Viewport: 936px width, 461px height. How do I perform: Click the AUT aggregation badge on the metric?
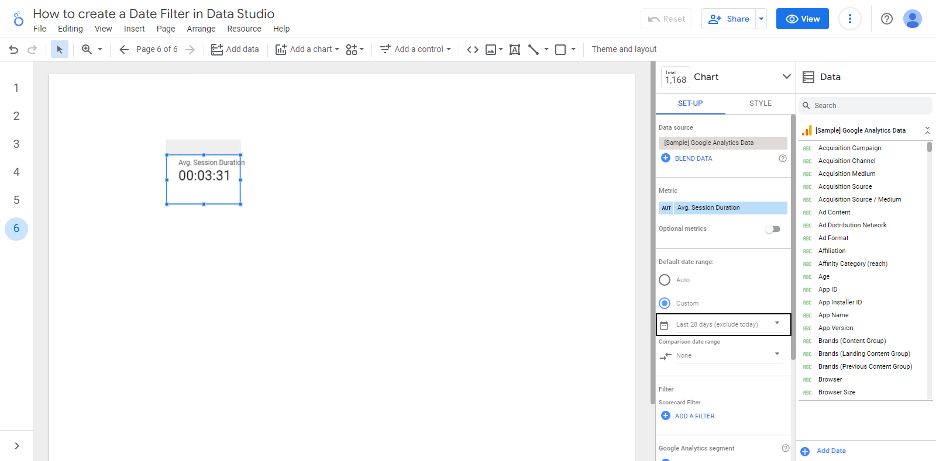coord(666,208)
